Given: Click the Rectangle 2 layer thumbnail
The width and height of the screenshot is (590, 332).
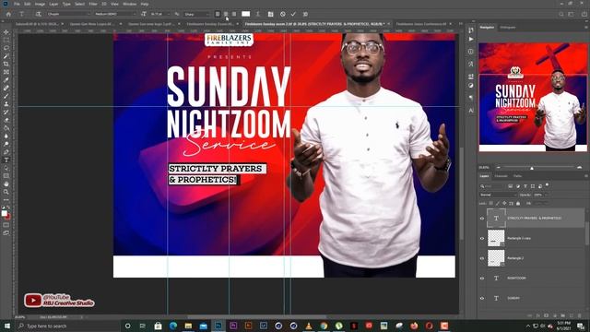Looking at the screenshot, I should (x=496, y=258).
